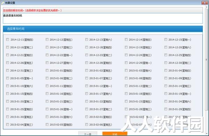This screenshot has width=209, height=136.
Task: Tick the 2015-02-05 (星期四) checkbox
Action: point(47,125)
